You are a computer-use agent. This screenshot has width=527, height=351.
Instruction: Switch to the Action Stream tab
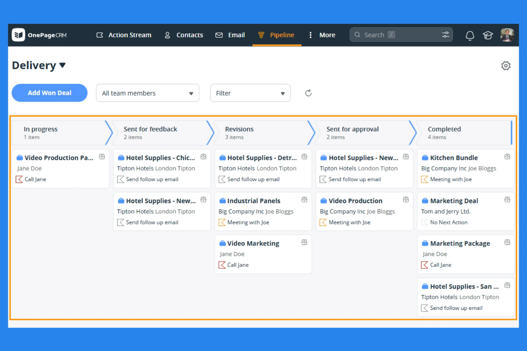point(124,35)
